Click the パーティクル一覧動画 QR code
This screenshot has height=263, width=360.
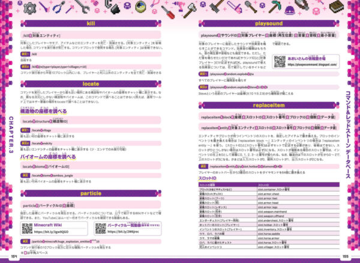click(101, 229)
